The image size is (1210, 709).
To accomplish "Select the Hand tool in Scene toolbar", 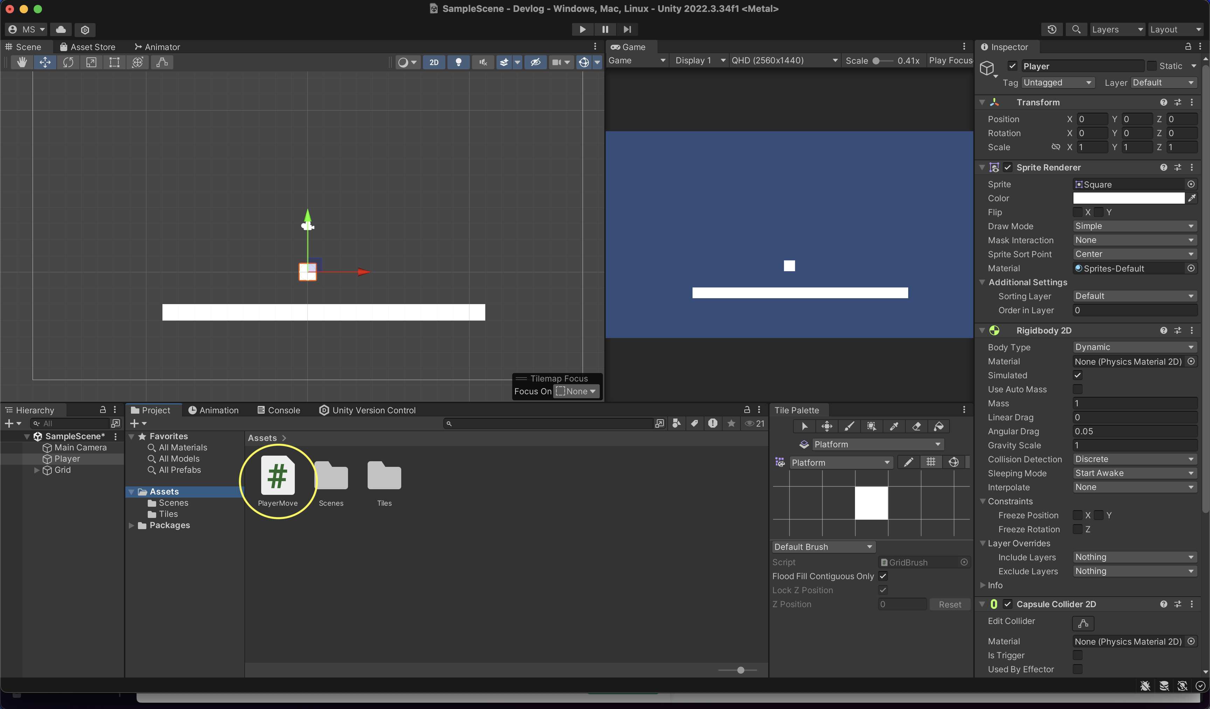I will [x=22, y=62].
